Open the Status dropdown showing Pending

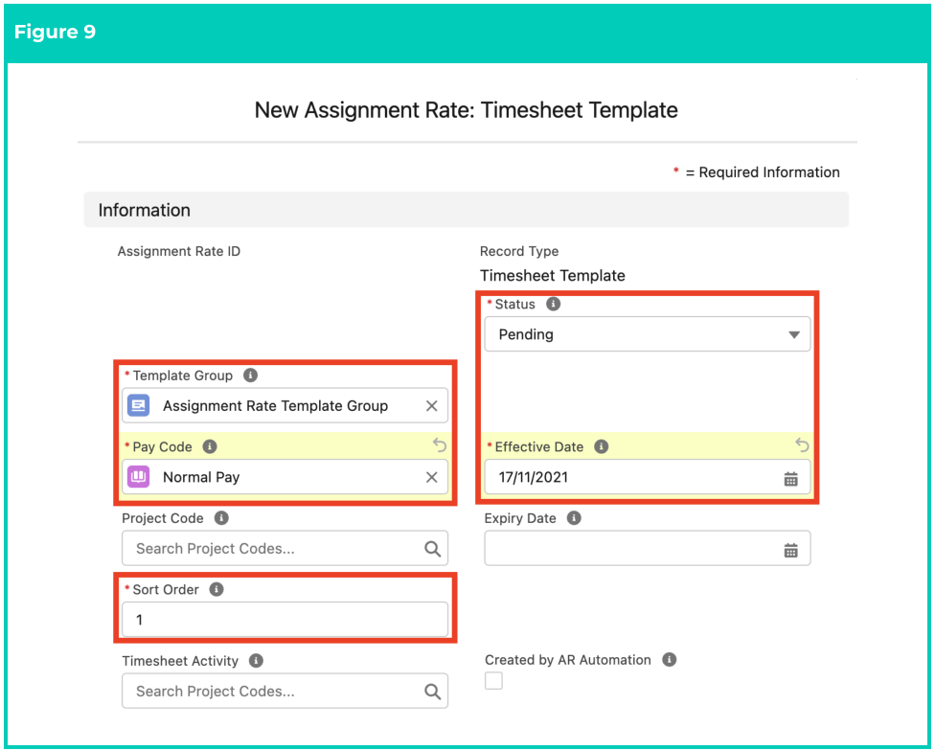(647, 334)
